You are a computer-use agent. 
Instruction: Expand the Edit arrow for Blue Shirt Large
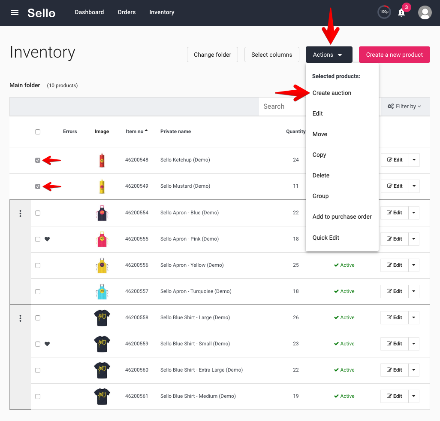[x=414, y=317]
